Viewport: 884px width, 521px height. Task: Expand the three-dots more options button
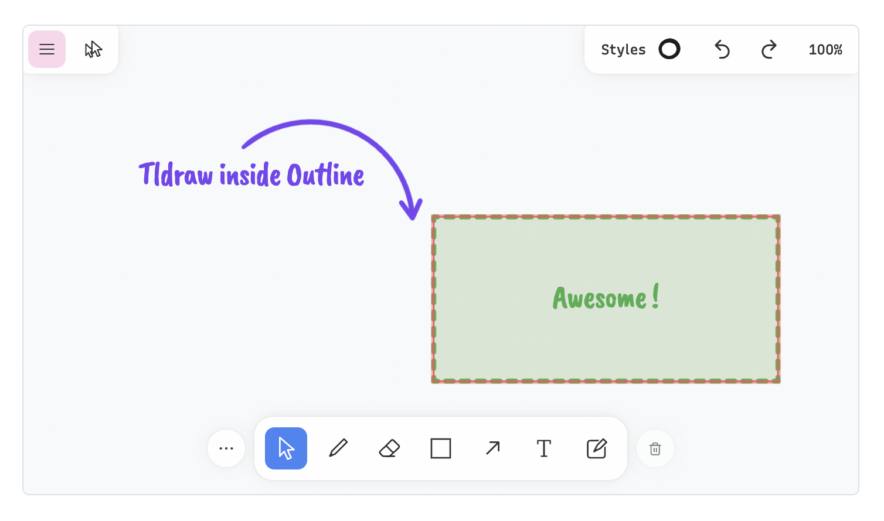[226, 448]
